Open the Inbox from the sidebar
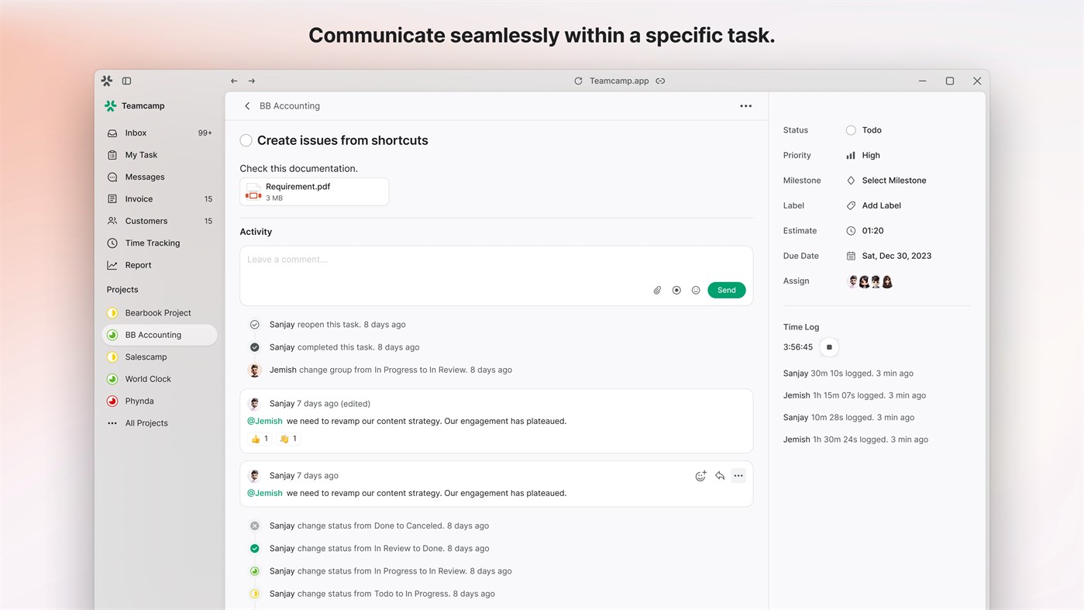This screenshot has height=610, width=1084. coord(136,133)
